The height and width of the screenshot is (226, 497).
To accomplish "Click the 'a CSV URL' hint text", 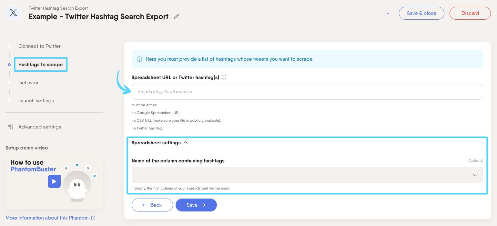I will coord(176,120).
